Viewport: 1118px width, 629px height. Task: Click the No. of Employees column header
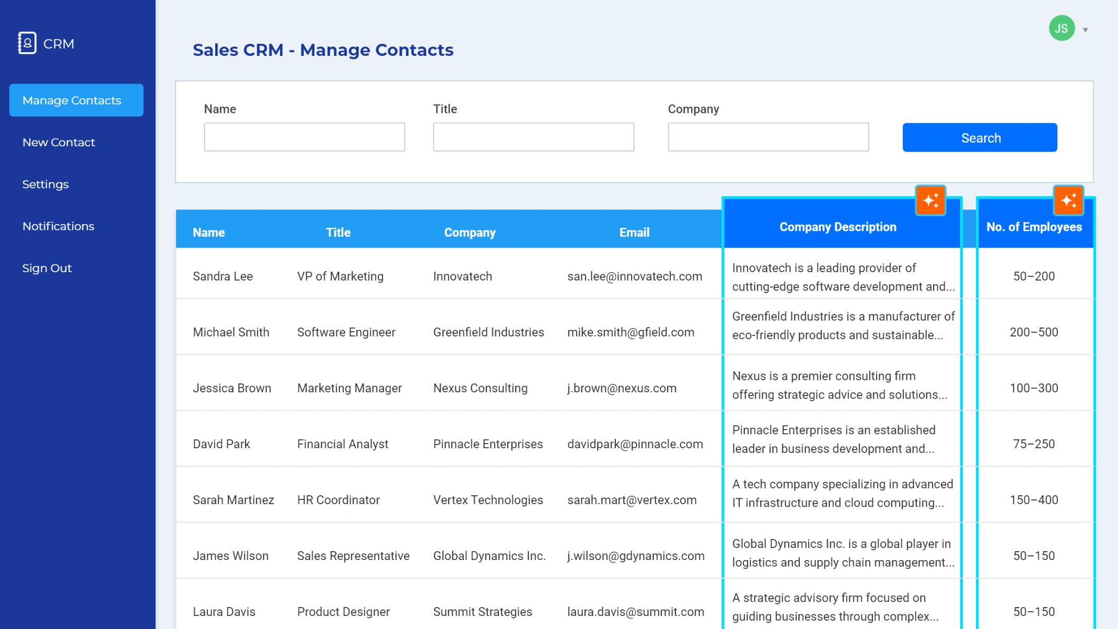tap(1034, 227)
